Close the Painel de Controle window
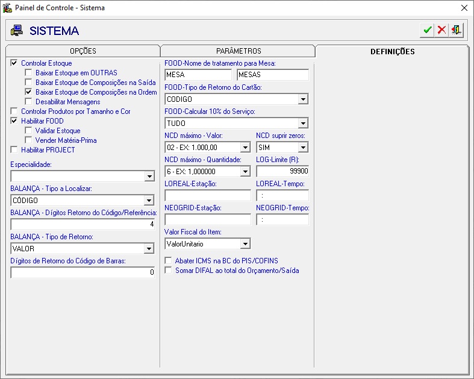 pyautogui.click(x=464, y=8)
